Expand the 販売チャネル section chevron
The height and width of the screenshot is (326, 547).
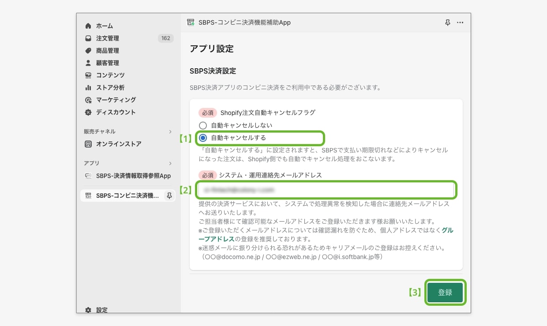pyautogui.click(x=170, y=132)
